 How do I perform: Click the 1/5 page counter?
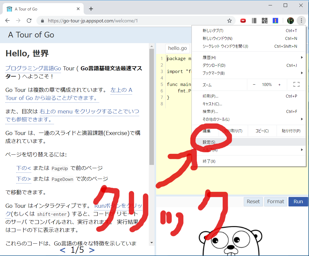point(77,250)
